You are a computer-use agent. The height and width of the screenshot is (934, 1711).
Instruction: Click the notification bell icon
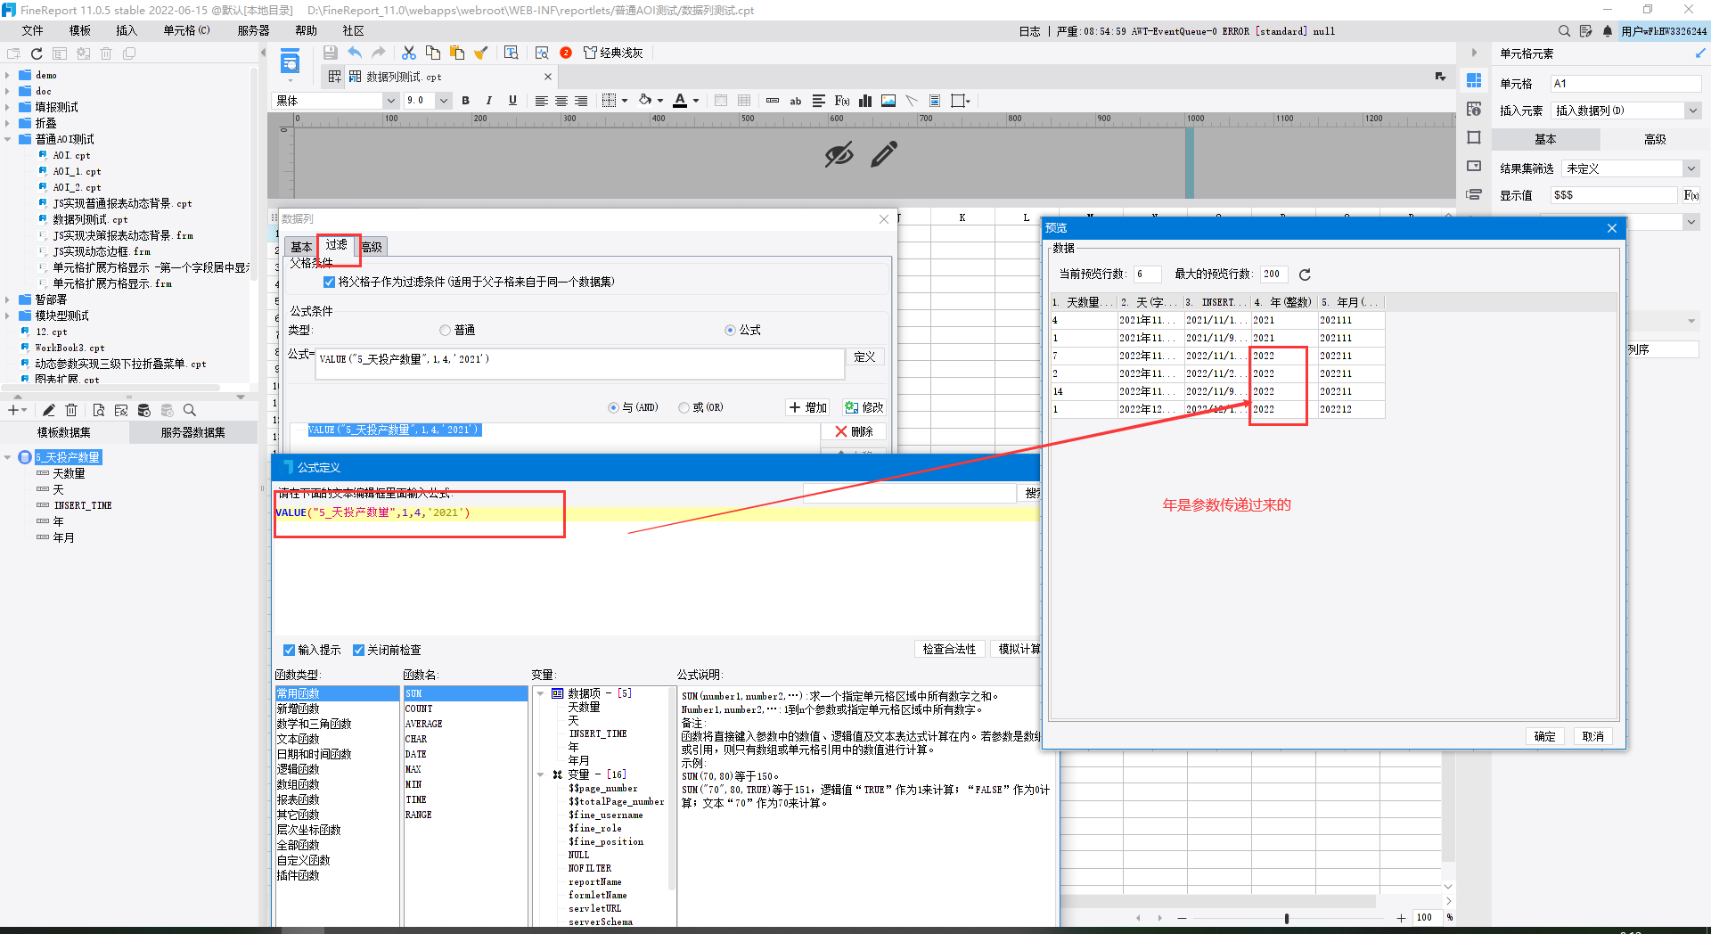[x=1608, y=31]
